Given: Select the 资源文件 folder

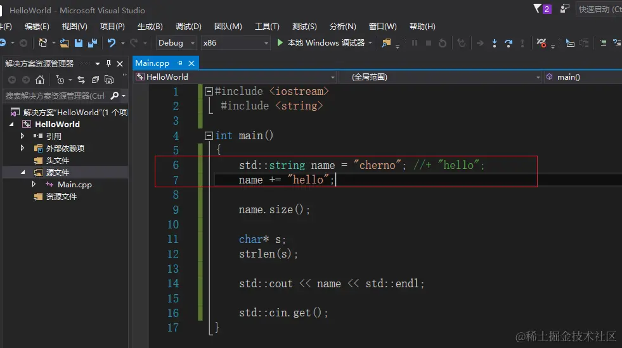Looking at the screenshot, I should tap(61, 196).
